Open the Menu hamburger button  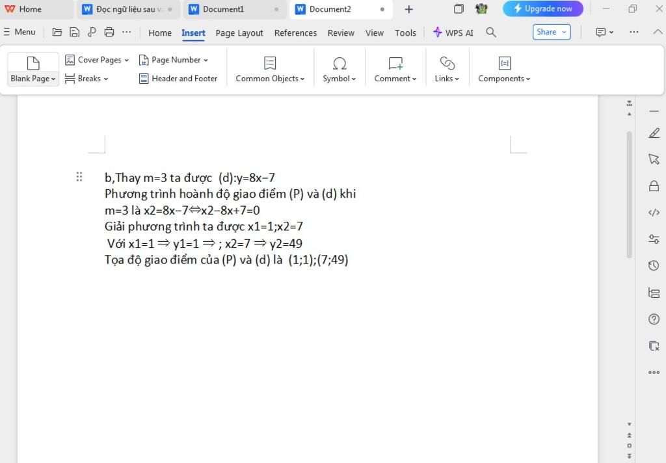pyautogui.click(x=20, y=32)
